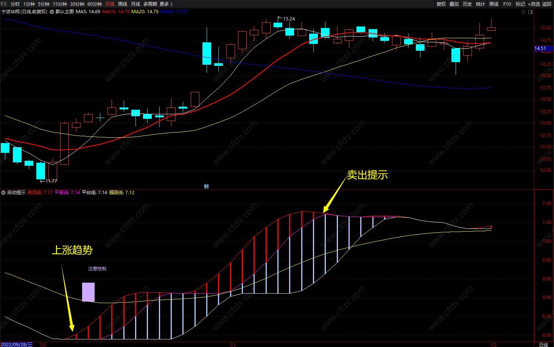The image size is (554, 347).
Task: Click the 注意控制 signal label
Action: pos(97,269)
